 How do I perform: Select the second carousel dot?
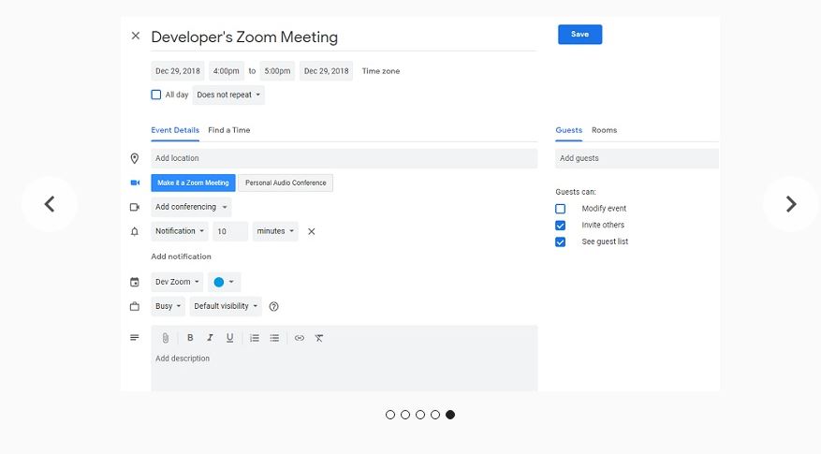pos(405,415)
